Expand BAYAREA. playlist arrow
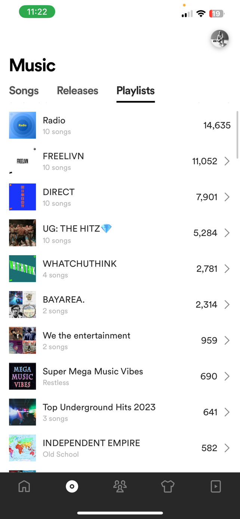240x519 pixels. pos(227,305)
